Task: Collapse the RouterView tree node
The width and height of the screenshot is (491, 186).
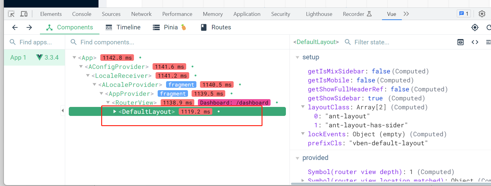Action: point(108,102)
